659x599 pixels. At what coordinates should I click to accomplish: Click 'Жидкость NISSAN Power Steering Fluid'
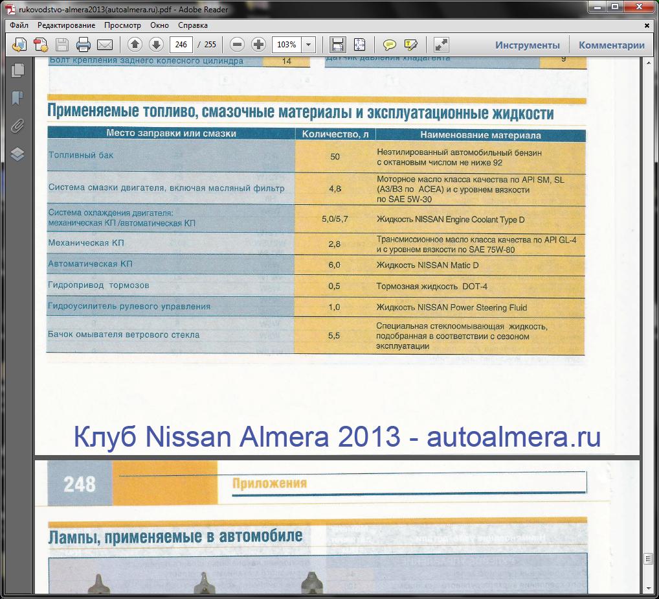coord(451,307)
